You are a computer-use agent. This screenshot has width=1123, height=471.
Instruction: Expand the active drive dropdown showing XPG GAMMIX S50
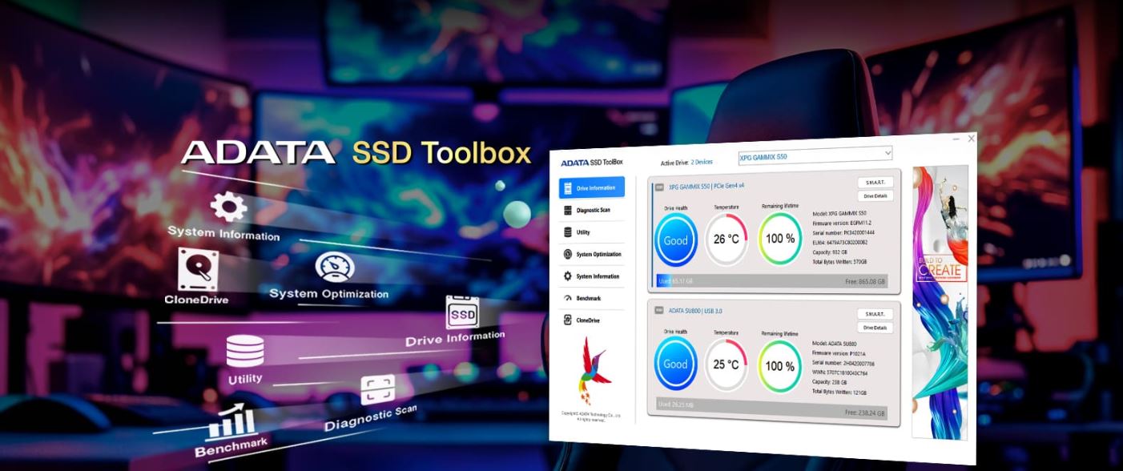pyautogui.click(x=815, y=155)
